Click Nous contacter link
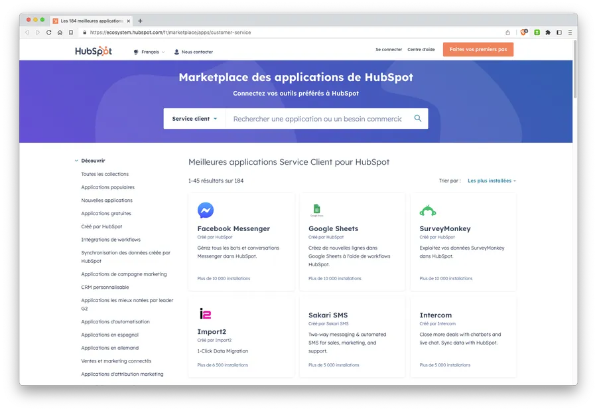Viewport: 597px width, 411px height. pyautogui.click(x=197, y=52)
